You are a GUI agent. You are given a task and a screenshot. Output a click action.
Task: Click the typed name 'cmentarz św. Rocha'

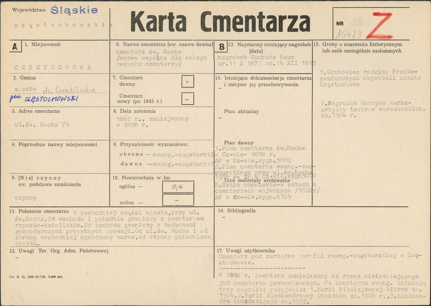(149, 52)
